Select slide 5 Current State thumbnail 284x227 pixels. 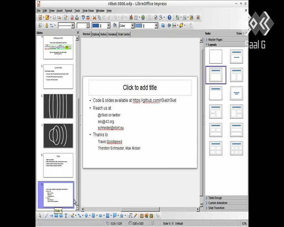[58, 76]
